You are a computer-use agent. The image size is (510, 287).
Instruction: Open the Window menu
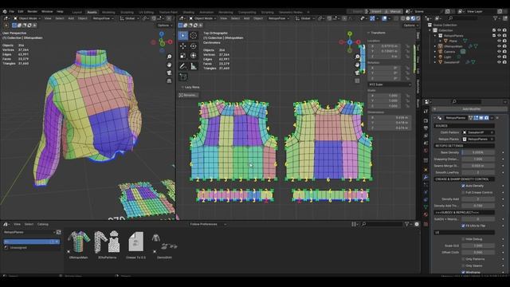[47, 11]
